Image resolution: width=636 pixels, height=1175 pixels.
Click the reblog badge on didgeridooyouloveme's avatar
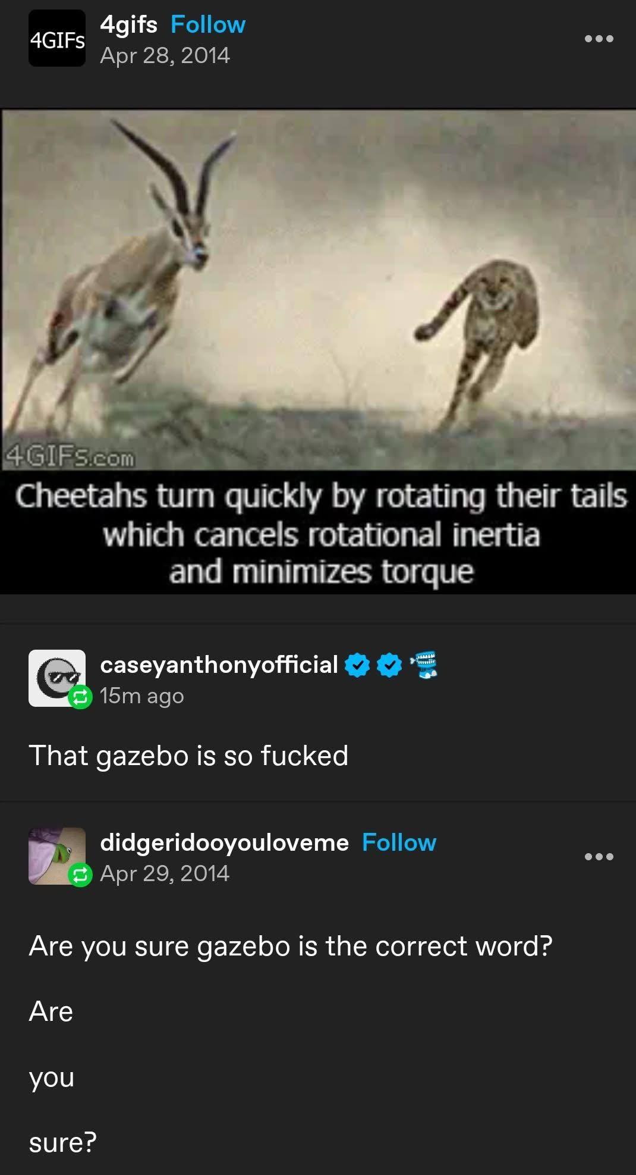[x=80, y=875]
